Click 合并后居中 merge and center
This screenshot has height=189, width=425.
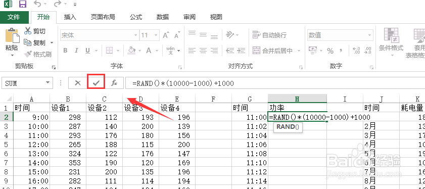tap(273, 51)
